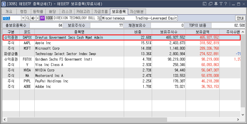Select the 보유종목 tab
247x124 pixels.
click(x=119, y=11)
